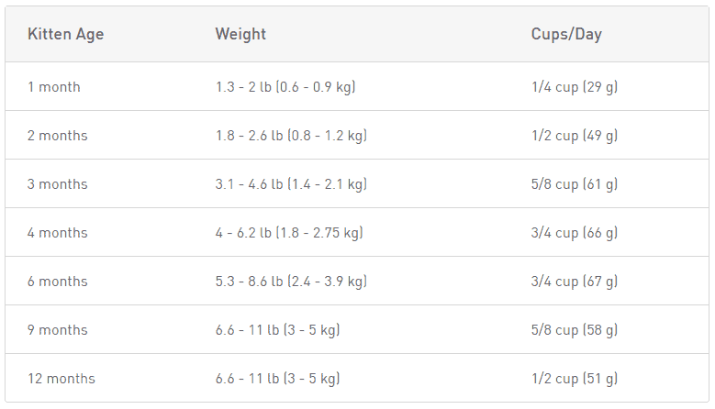This screenshot has height=409, width=715.
Task: Select the 1 month age cell
Action: click(54, 87)
